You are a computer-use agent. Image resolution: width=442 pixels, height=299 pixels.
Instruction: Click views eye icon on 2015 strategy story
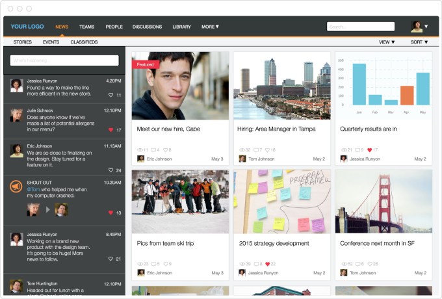pos(242,264)
